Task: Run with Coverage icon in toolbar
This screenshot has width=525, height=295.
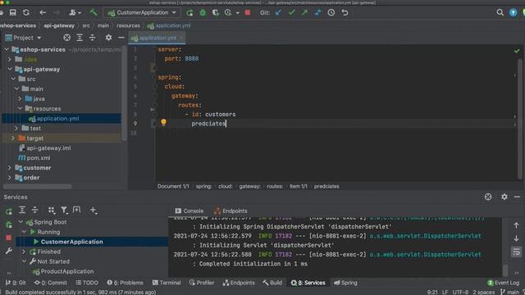Action: click(216, 13)
